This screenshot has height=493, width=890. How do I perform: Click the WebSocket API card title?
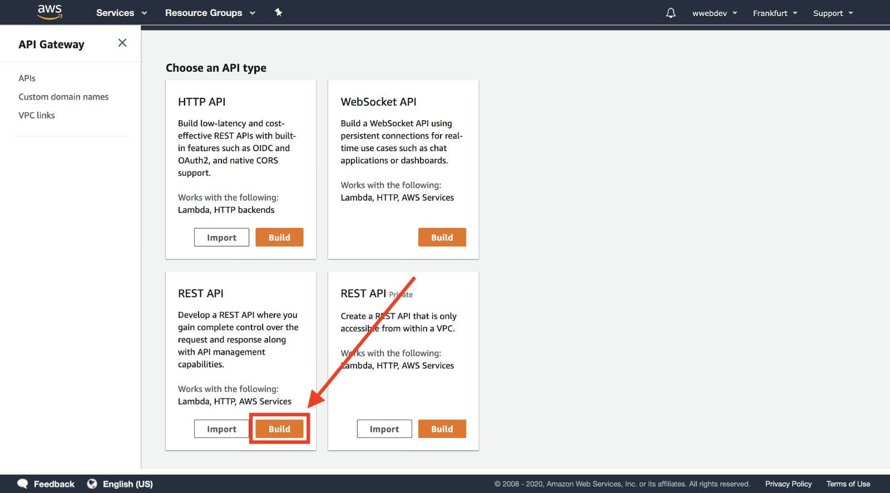point(378,102)
